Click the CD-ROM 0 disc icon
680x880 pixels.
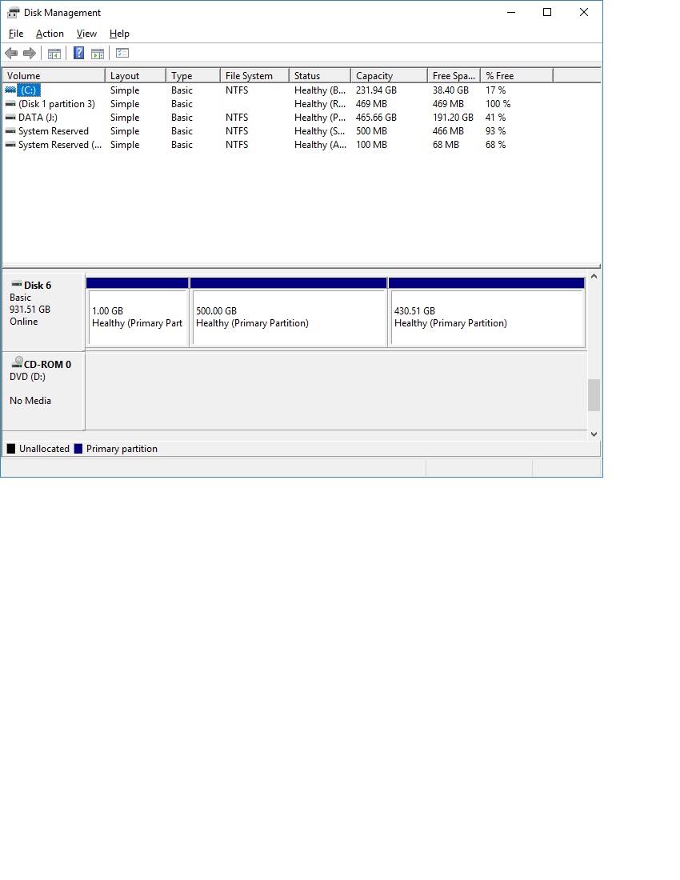pos(17,362)
